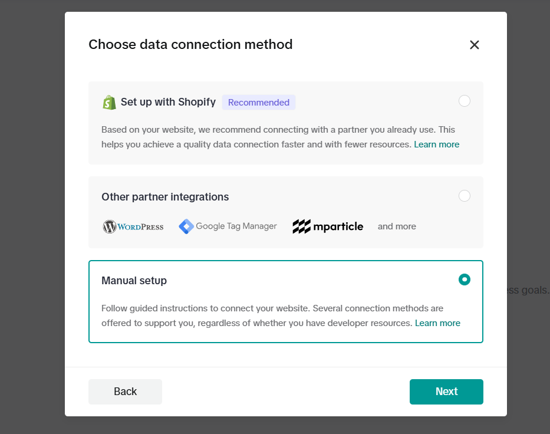Open Learn more link under Manual setup
Image resolution: width=550 pixels, height=434 pixels.
[437, 323]
